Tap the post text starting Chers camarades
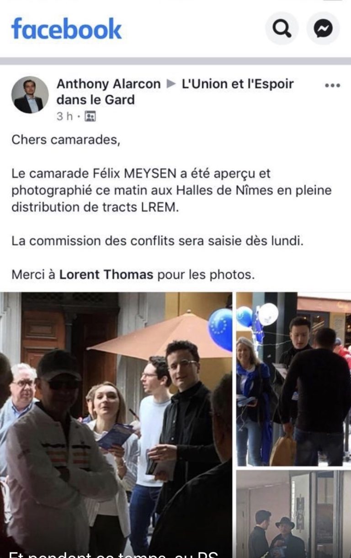Viewport: 351px width, 558px height. (x=66, y=140)
